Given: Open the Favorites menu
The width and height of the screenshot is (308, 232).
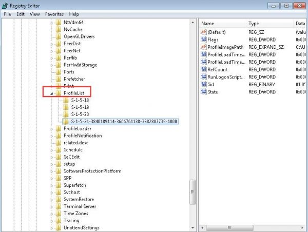Looking at the screenshot, I should pyautogui.click(x=54, y=14).
